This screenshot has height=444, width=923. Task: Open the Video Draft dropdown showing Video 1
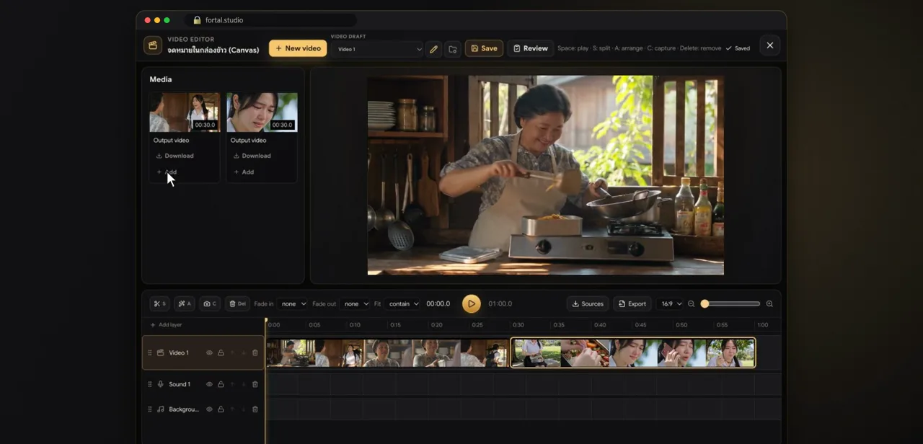coord(377,49)
